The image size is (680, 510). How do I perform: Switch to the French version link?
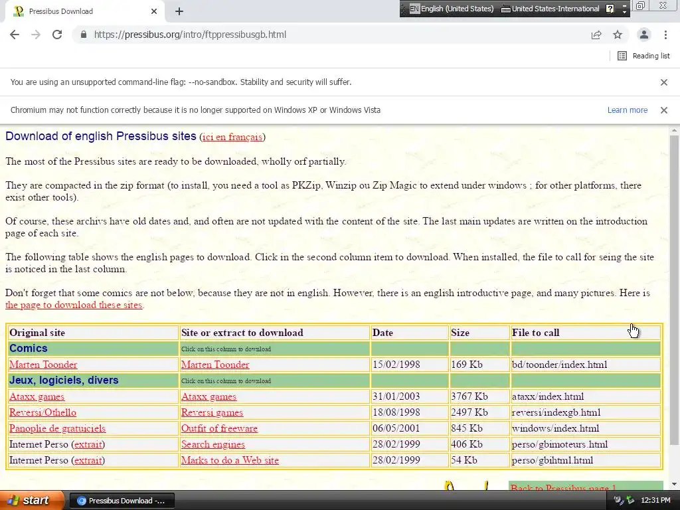pyautogui.click(x=232, y=137)
